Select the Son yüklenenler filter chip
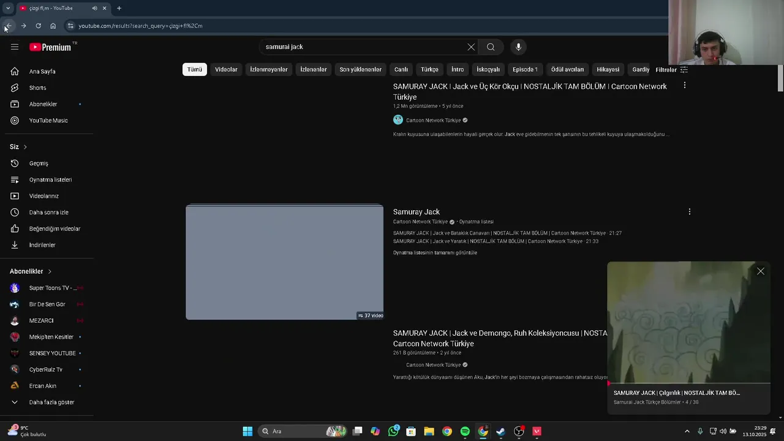Viewport: 784px width, 441px height. (x=361, y=69)
